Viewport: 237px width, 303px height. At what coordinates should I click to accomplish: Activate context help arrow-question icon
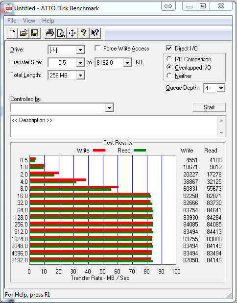point(95,33)
